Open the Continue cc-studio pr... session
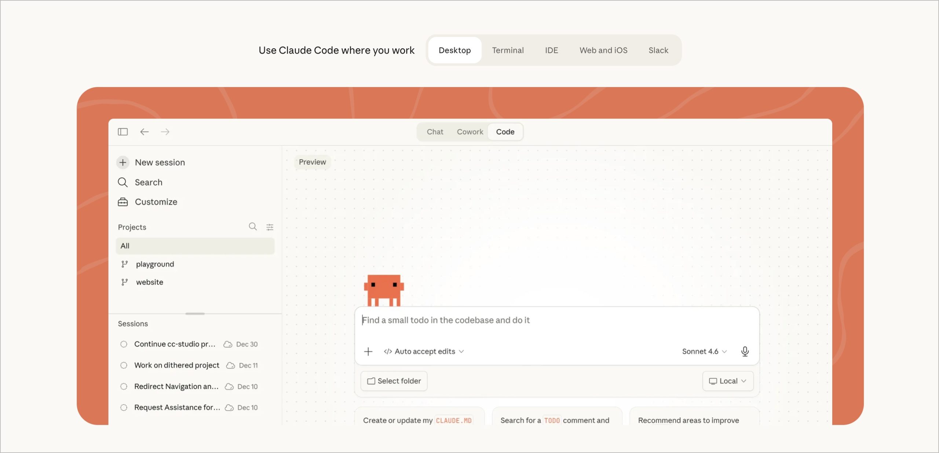 [175, 344]
